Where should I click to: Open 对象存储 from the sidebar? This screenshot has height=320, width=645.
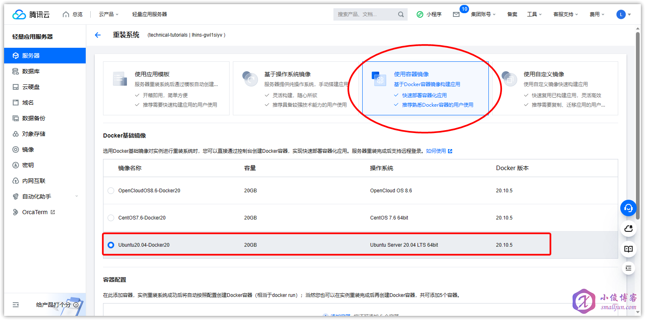(x=45, y=134)
